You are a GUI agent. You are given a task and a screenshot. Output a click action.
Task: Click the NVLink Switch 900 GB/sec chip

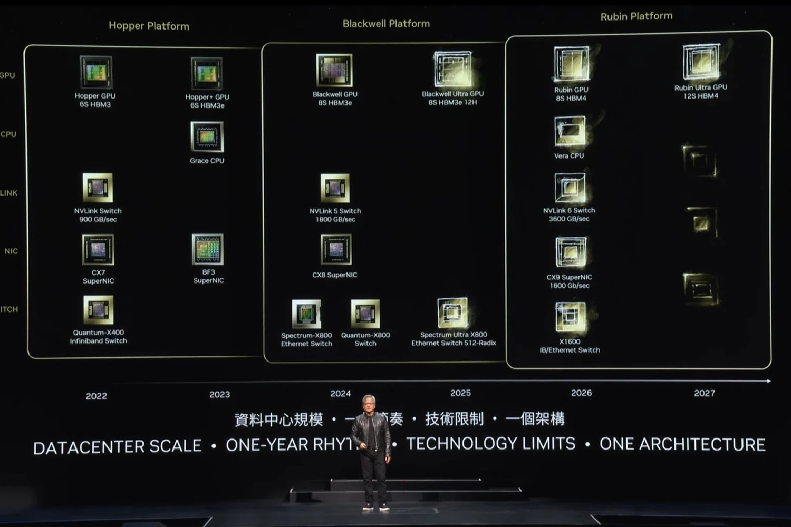pyautogui.click(x=98, y=188)
